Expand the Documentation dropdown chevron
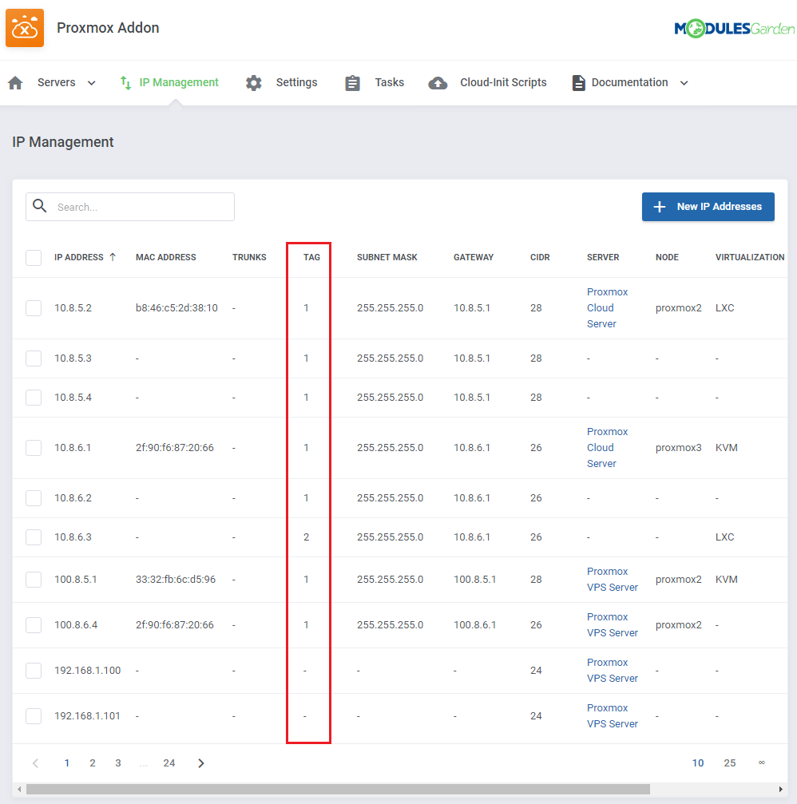797x804 pixels. point(684,83)
